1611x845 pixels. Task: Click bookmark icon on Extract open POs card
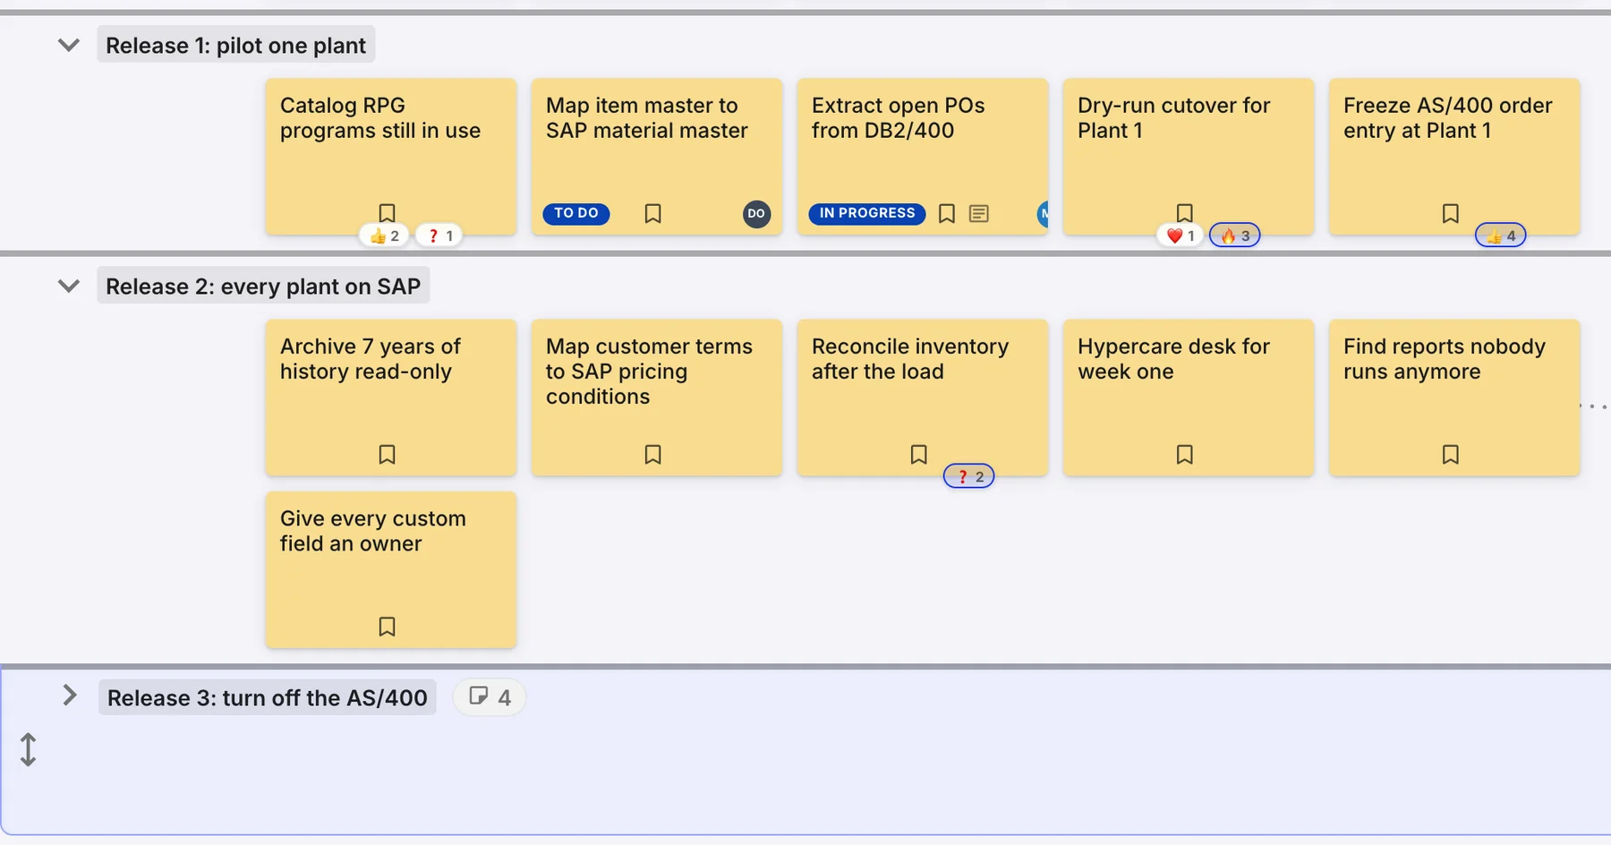(x=946, y=213)
